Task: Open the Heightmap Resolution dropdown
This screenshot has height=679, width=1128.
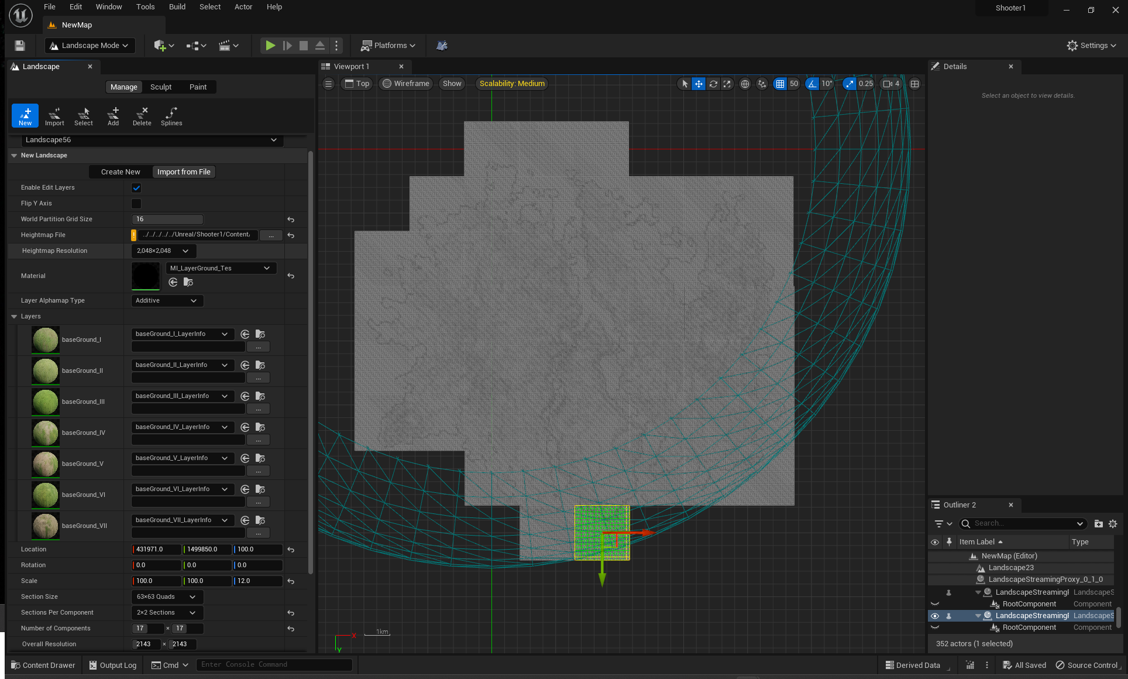Action: coord(163,251)
